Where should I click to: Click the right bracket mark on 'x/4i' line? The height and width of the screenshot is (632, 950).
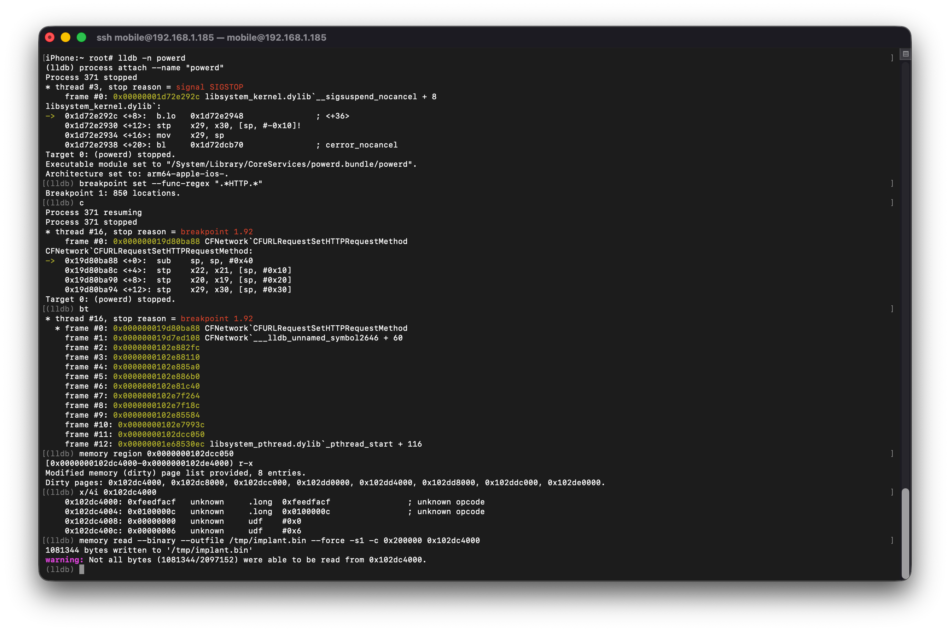coord(892,492)
